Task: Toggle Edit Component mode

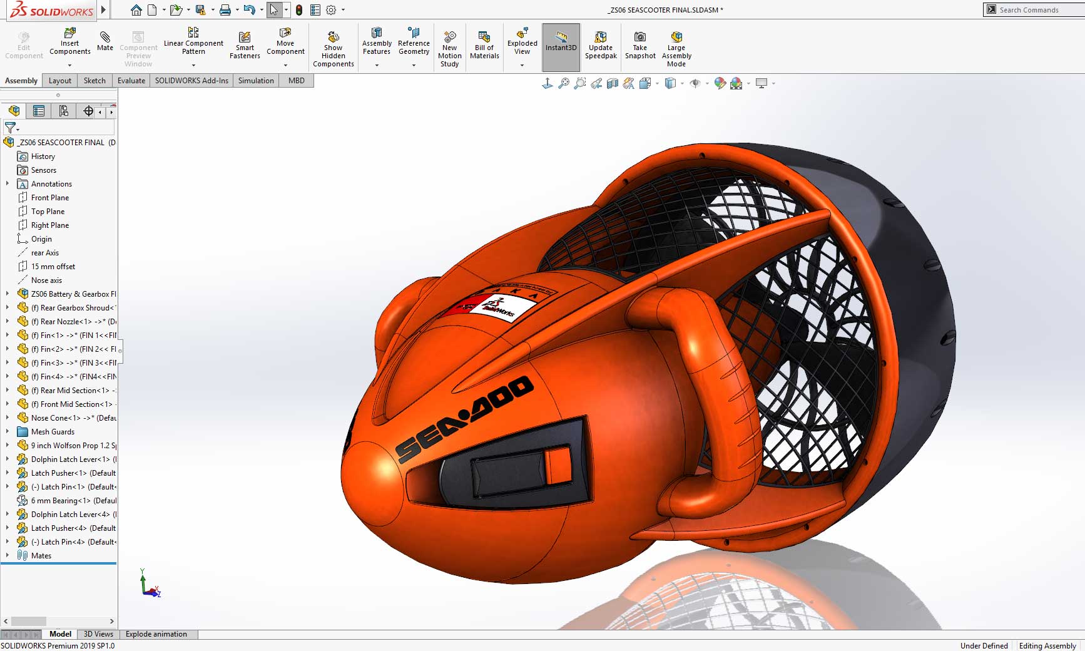Action: (x=23, y=44)
